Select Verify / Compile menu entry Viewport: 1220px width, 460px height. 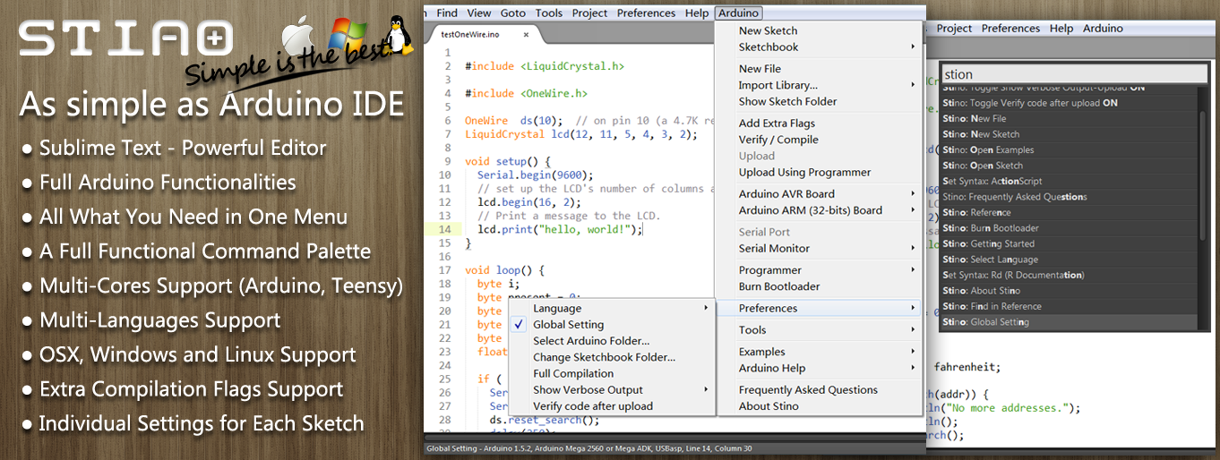tap(778, 140)
